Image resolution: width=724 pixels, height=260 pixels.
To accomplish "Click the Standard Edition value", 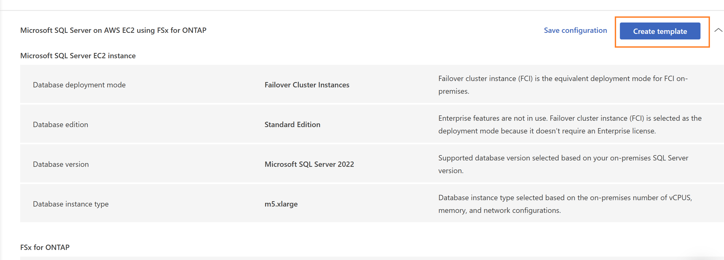I will click(x=292, y=124).
